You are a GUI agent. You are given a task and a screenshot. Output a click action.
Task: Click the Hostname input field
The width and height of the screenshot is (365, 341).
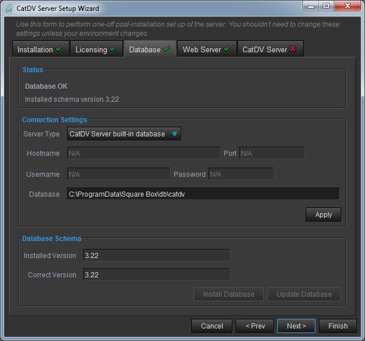(x=143, y=153)
